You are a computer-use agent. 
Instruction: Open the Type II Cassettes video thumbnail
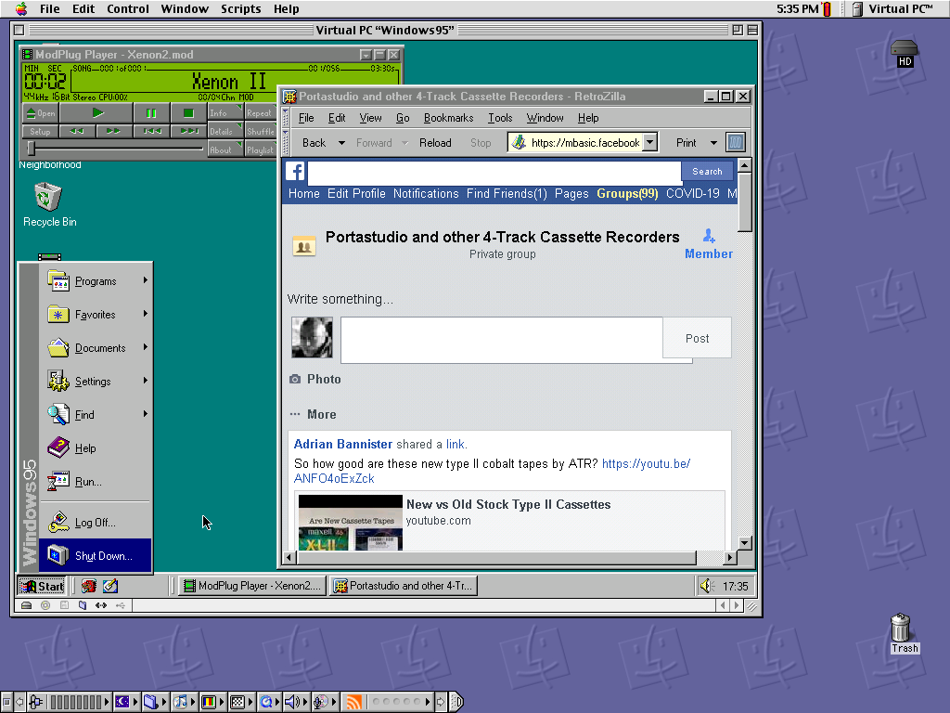coord(350,523)
